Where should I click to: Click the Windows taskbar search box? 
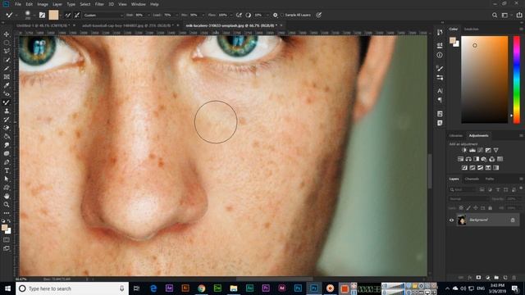(x=72, y=288)
